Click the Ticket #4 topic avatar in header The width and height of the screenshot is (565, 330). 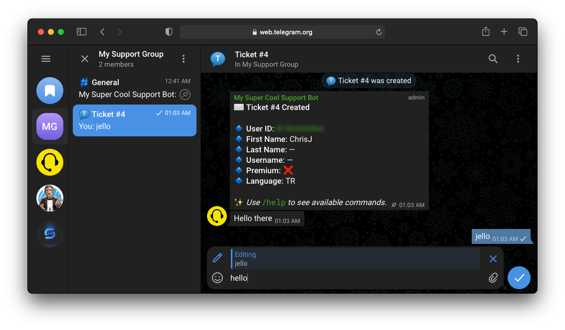tap(218, 59)
